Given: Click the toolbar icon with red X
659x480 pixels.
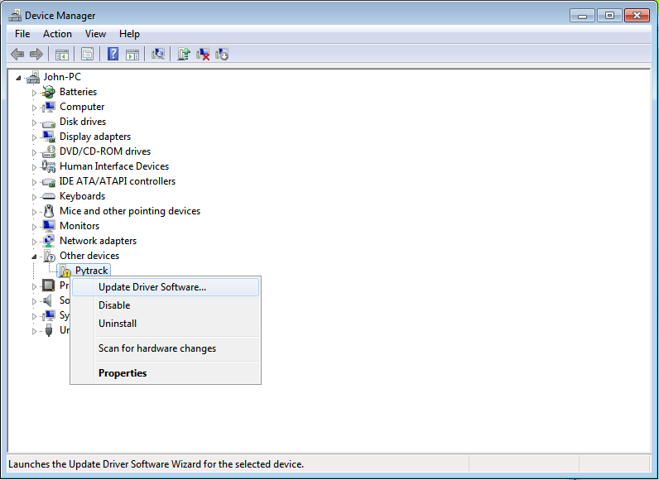Looking at the screenshot, I should [203, 55].
